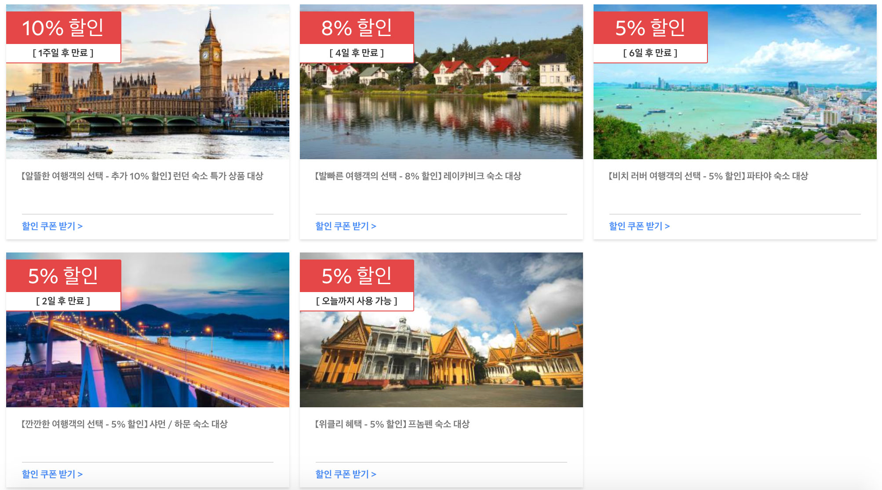Click the 5% 할인 badge on Pattaya card
The width and height of the screenshot is (882, 490).
(x=650, y=28)
